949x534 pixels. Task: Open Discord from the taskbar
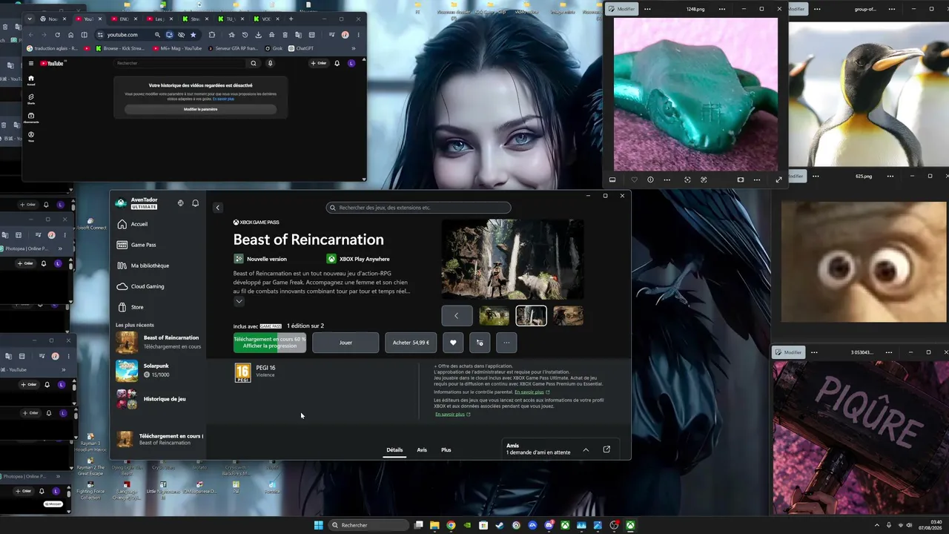click(549, 525)
